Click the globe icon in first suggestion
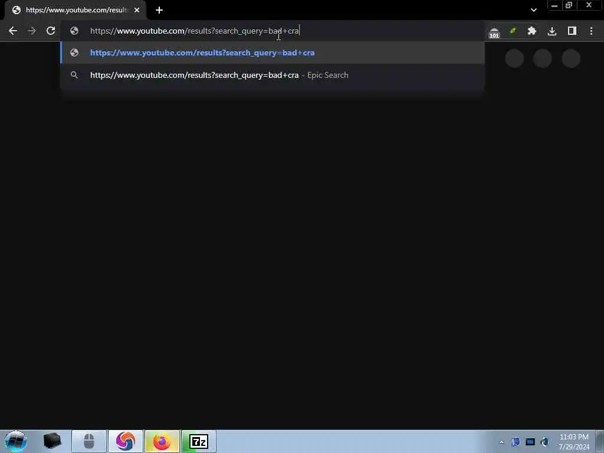Image resolution: width=604 pixels, height=453 pixels. click(x=74, y=52)
